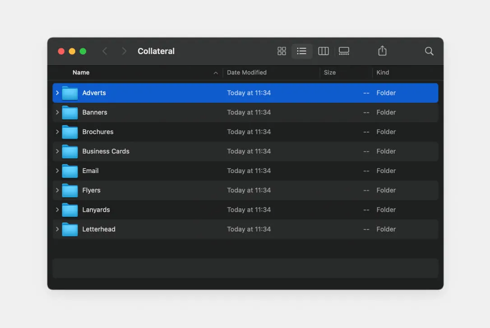Switch to list view

[301, 51]
